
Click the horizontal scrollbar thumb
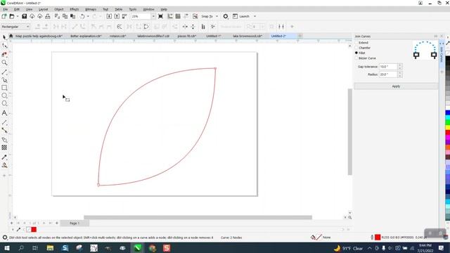click(198, 217)
